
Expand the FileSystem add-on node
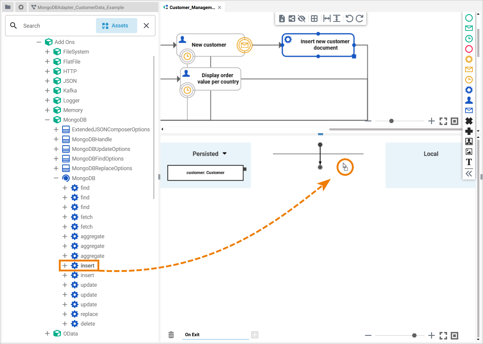[47, 52]
